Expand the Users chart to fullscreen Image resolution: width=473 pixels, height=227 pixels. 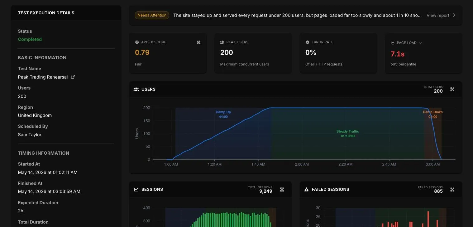click(452, 89)
